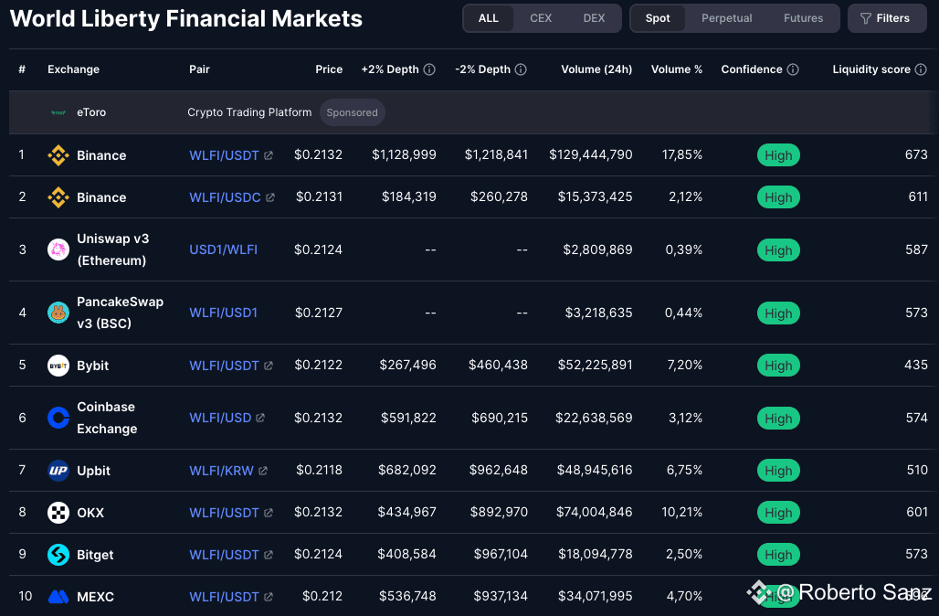
Task: Click the Upbit exchange logo
Action: 58,471
